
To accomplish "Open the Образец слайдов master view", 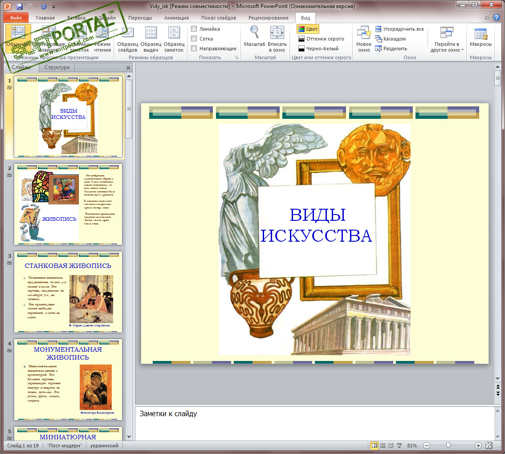I will click(127, 39).
